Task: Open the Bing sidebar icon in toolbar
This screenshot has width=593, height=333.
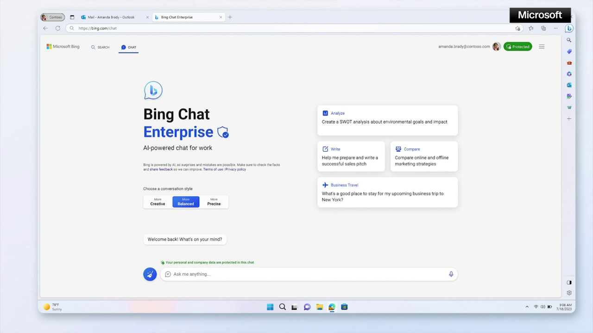Action: click(x=569, y=28)
